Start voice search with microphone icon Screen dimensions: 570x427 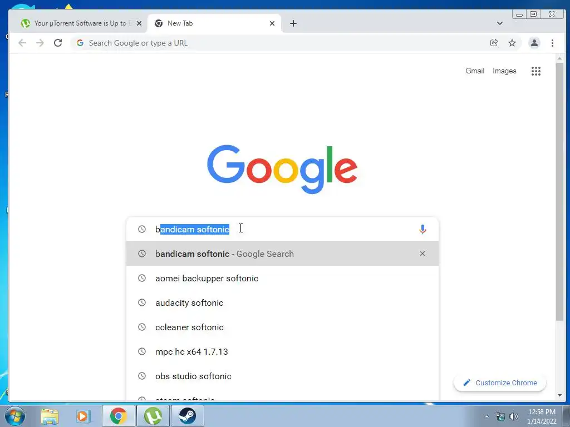coord(422,229)
